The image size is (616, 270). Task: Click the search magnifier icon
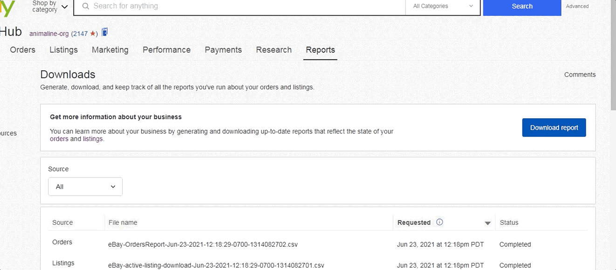click(85, 6)
